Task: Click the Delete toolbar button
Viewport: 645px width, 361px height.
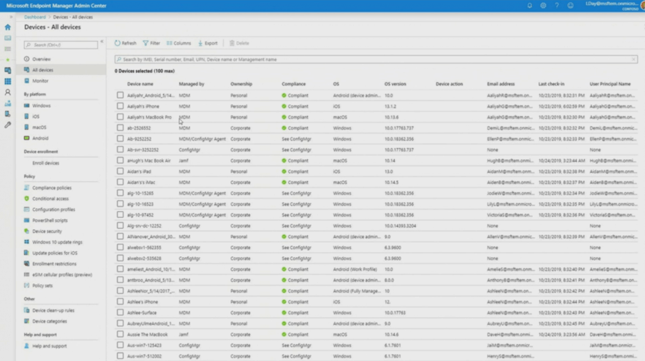Action: tap(239, 43)
